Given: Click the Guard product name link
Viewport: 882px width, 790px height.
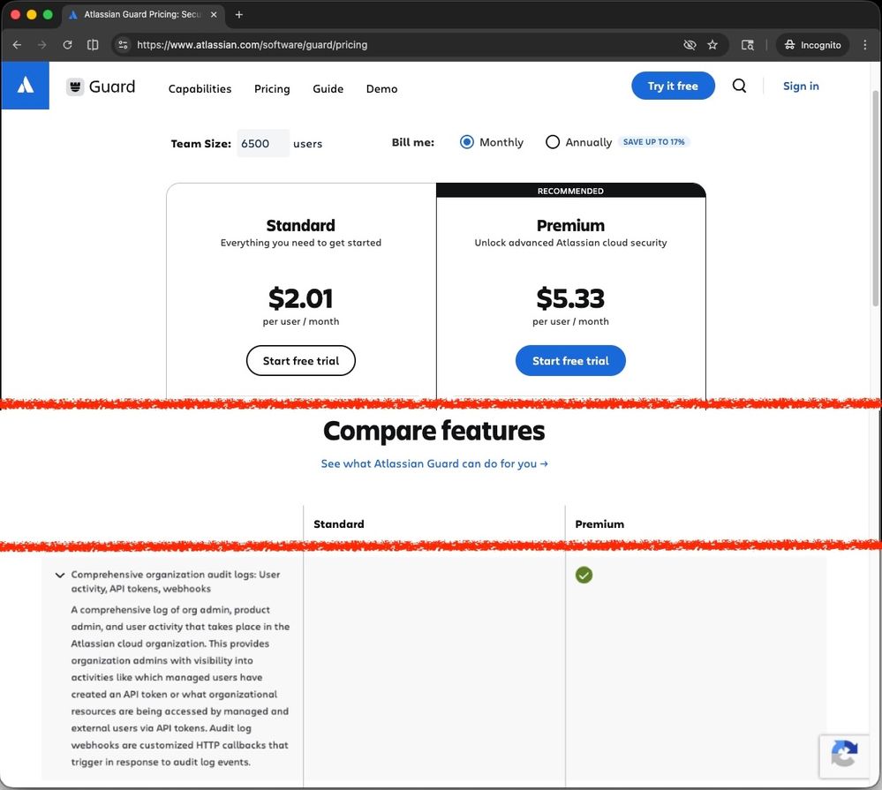Looking at the screenshot, I should pyautogui.click(x=112, y=87).
